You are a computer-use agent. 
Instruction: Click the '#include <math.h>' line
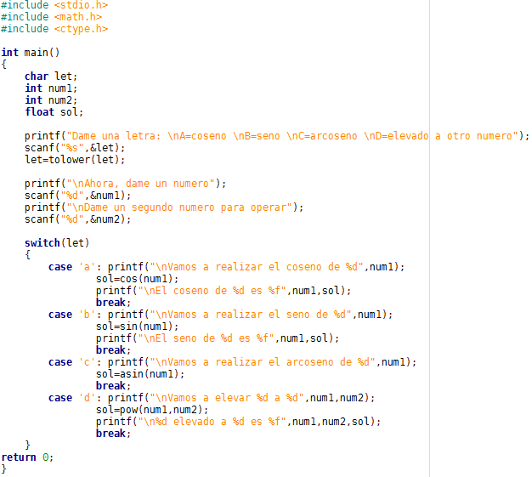(x=51, y=17)
